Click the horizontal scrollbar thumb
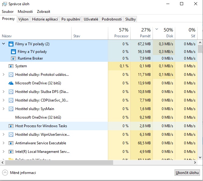This screenshot has height=181, width=203. pos(59,162)
